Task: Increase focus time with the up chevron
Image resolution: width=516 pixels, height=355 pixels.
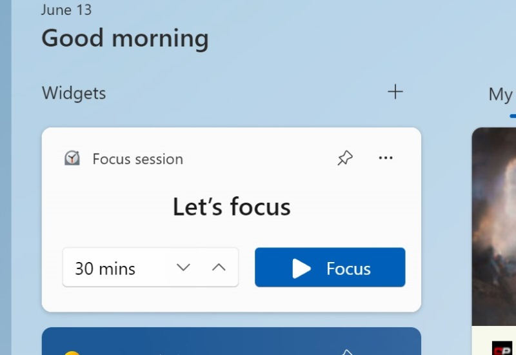Action: 219,267
